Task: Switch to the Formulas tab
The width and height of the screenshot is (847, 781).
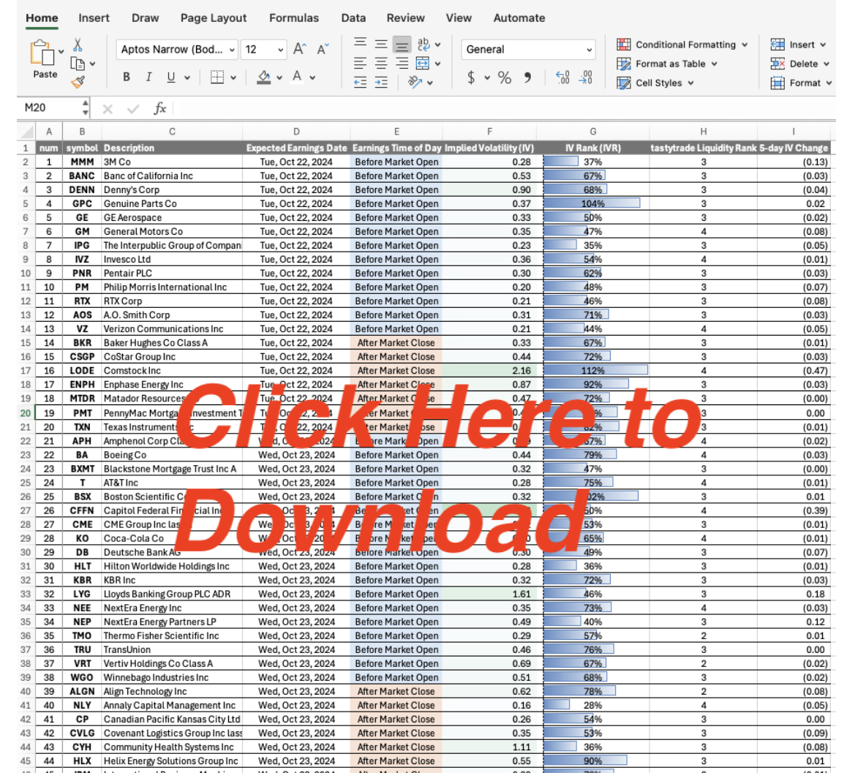Action: pos(294,18)
